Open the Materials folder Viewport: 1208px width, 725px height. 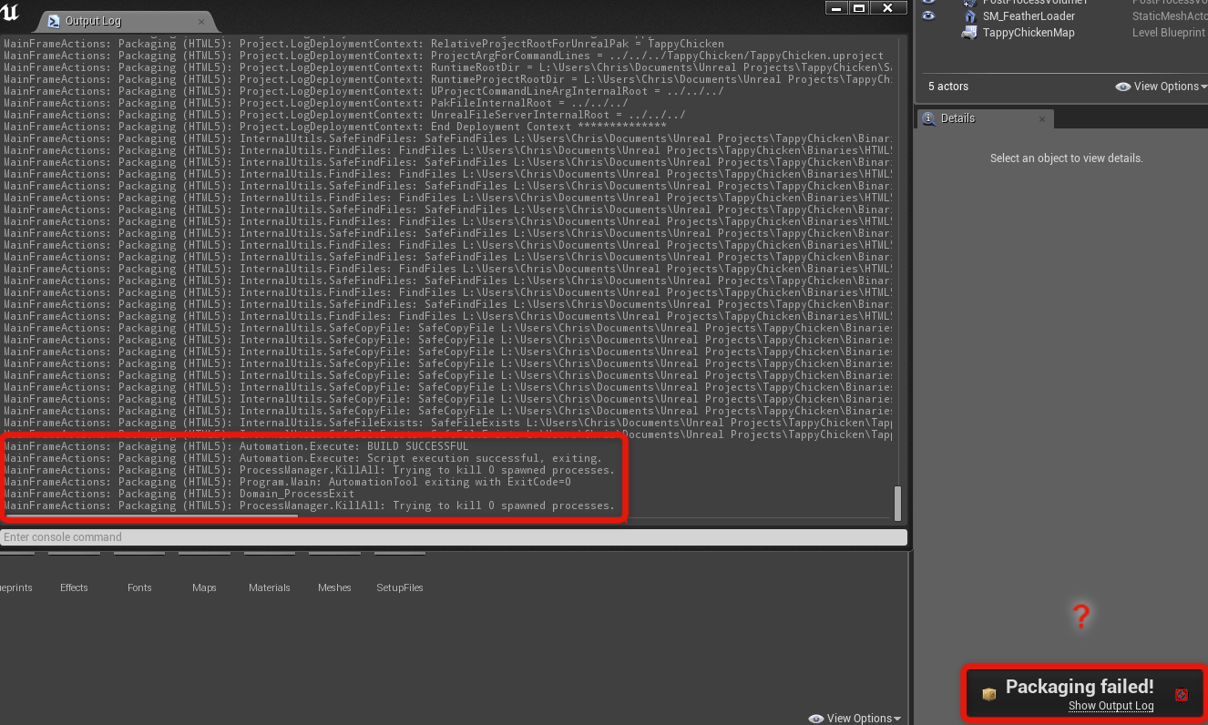click(x=269, y=587)
